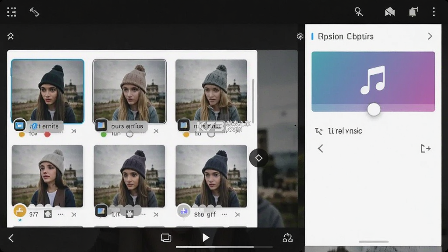Open the dotted grid selection icon
The height and width of the screenshot is (252, 448).
(11, 12)
